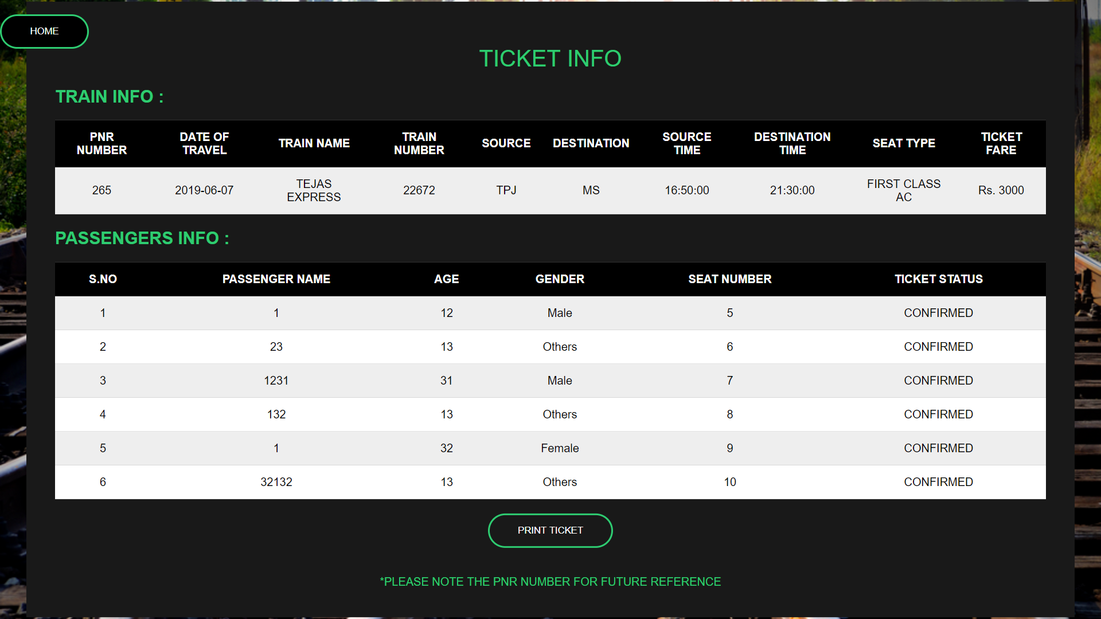
Task: Click the PASSENGERS INFO section heading
Action: 142,238
